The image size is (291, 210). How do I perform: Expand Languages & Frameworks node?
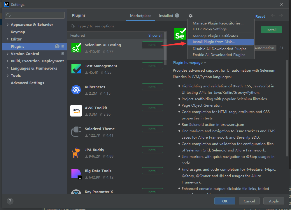click(8, 68)
